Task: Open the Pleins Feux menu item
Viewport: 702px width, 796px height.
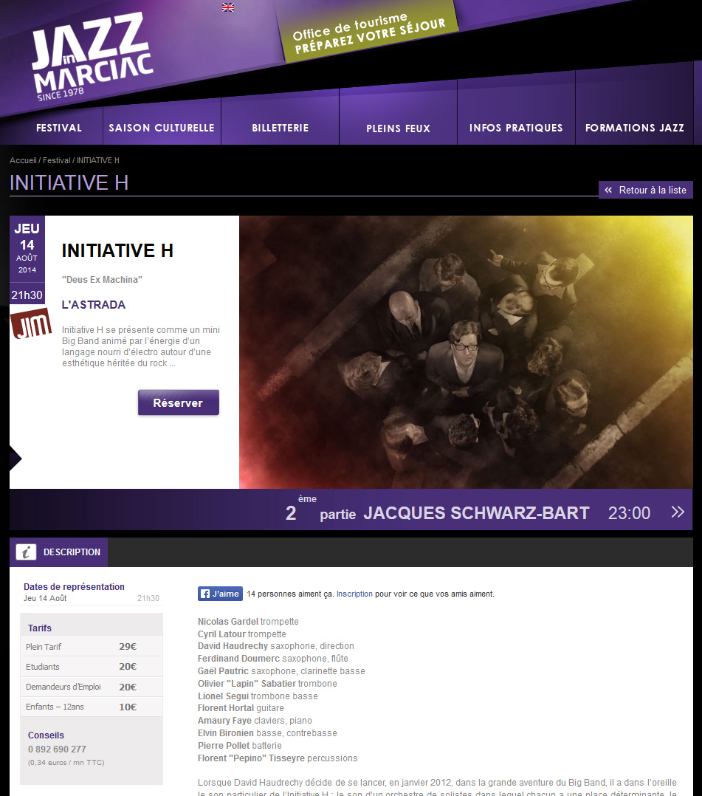Action: (x=398, y=128)
